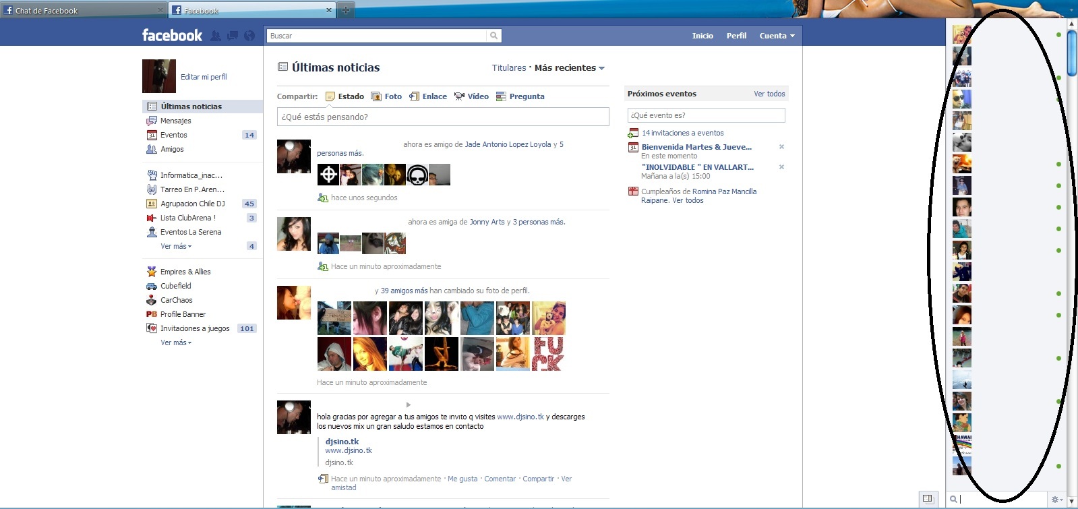The width and height of the screenshot is (1078, 509).
Task: Open Agrupacion Chile DJ group
Action: 192,204
